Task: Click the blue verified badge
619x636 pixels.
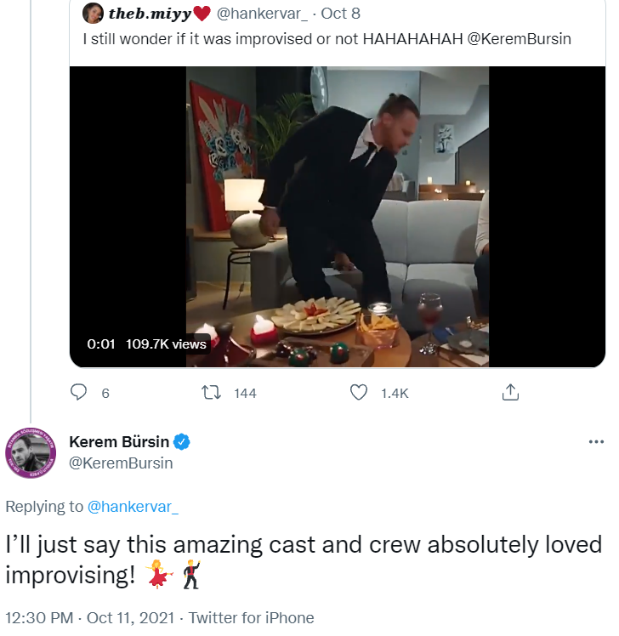Action: (182, 442)
